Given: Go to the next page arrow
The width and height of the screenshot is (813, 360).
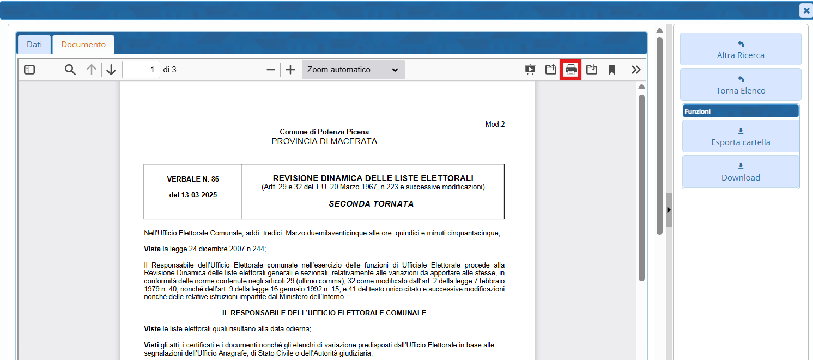Looking at the screenshot, I should pos(111,70).
